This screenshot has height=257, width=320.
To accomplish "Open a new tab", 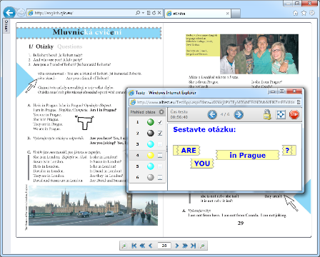I will (236, 14).
